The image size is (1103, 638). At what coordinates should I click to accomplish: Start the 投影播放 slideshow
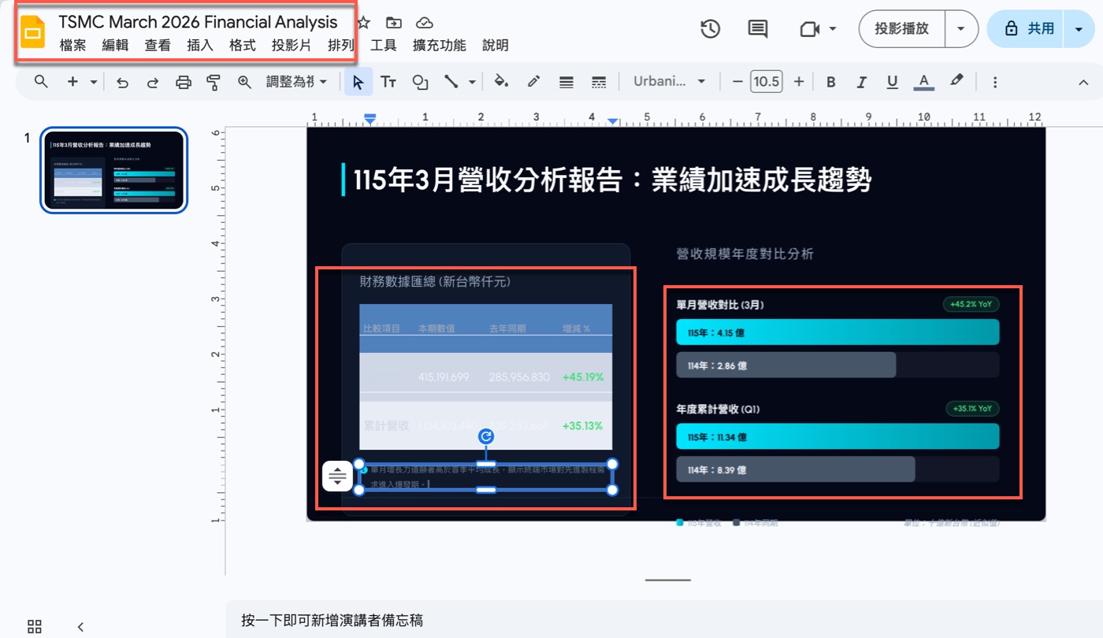click(902, 29)
